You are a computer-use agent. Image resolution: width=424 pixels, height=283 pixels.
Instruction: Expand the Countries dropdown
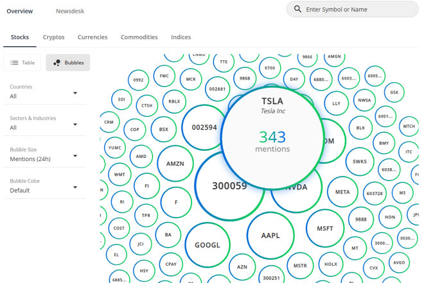pos(44,92)
